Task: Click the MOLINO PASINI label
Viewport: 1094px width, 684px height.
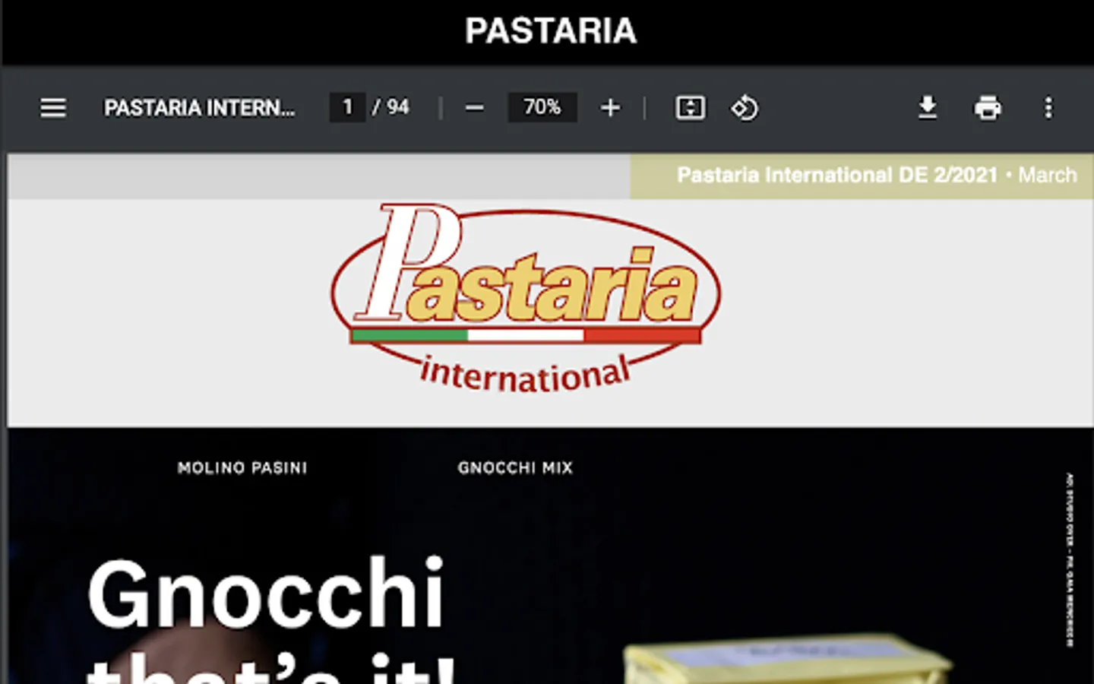Action: (x=242, y=468)
